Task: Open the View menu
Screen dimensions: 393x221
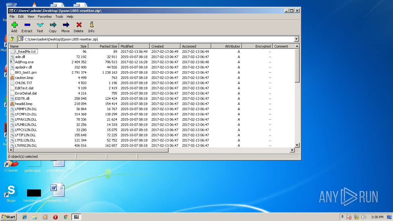Action: click(x=31, y=17)
